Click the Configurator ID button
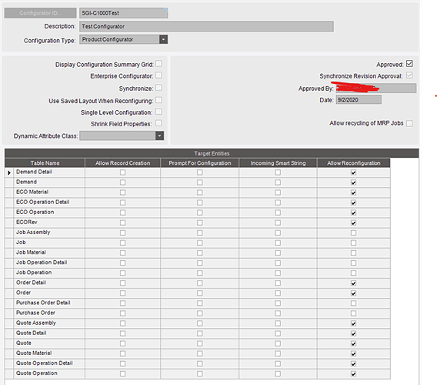 (40, 13)
